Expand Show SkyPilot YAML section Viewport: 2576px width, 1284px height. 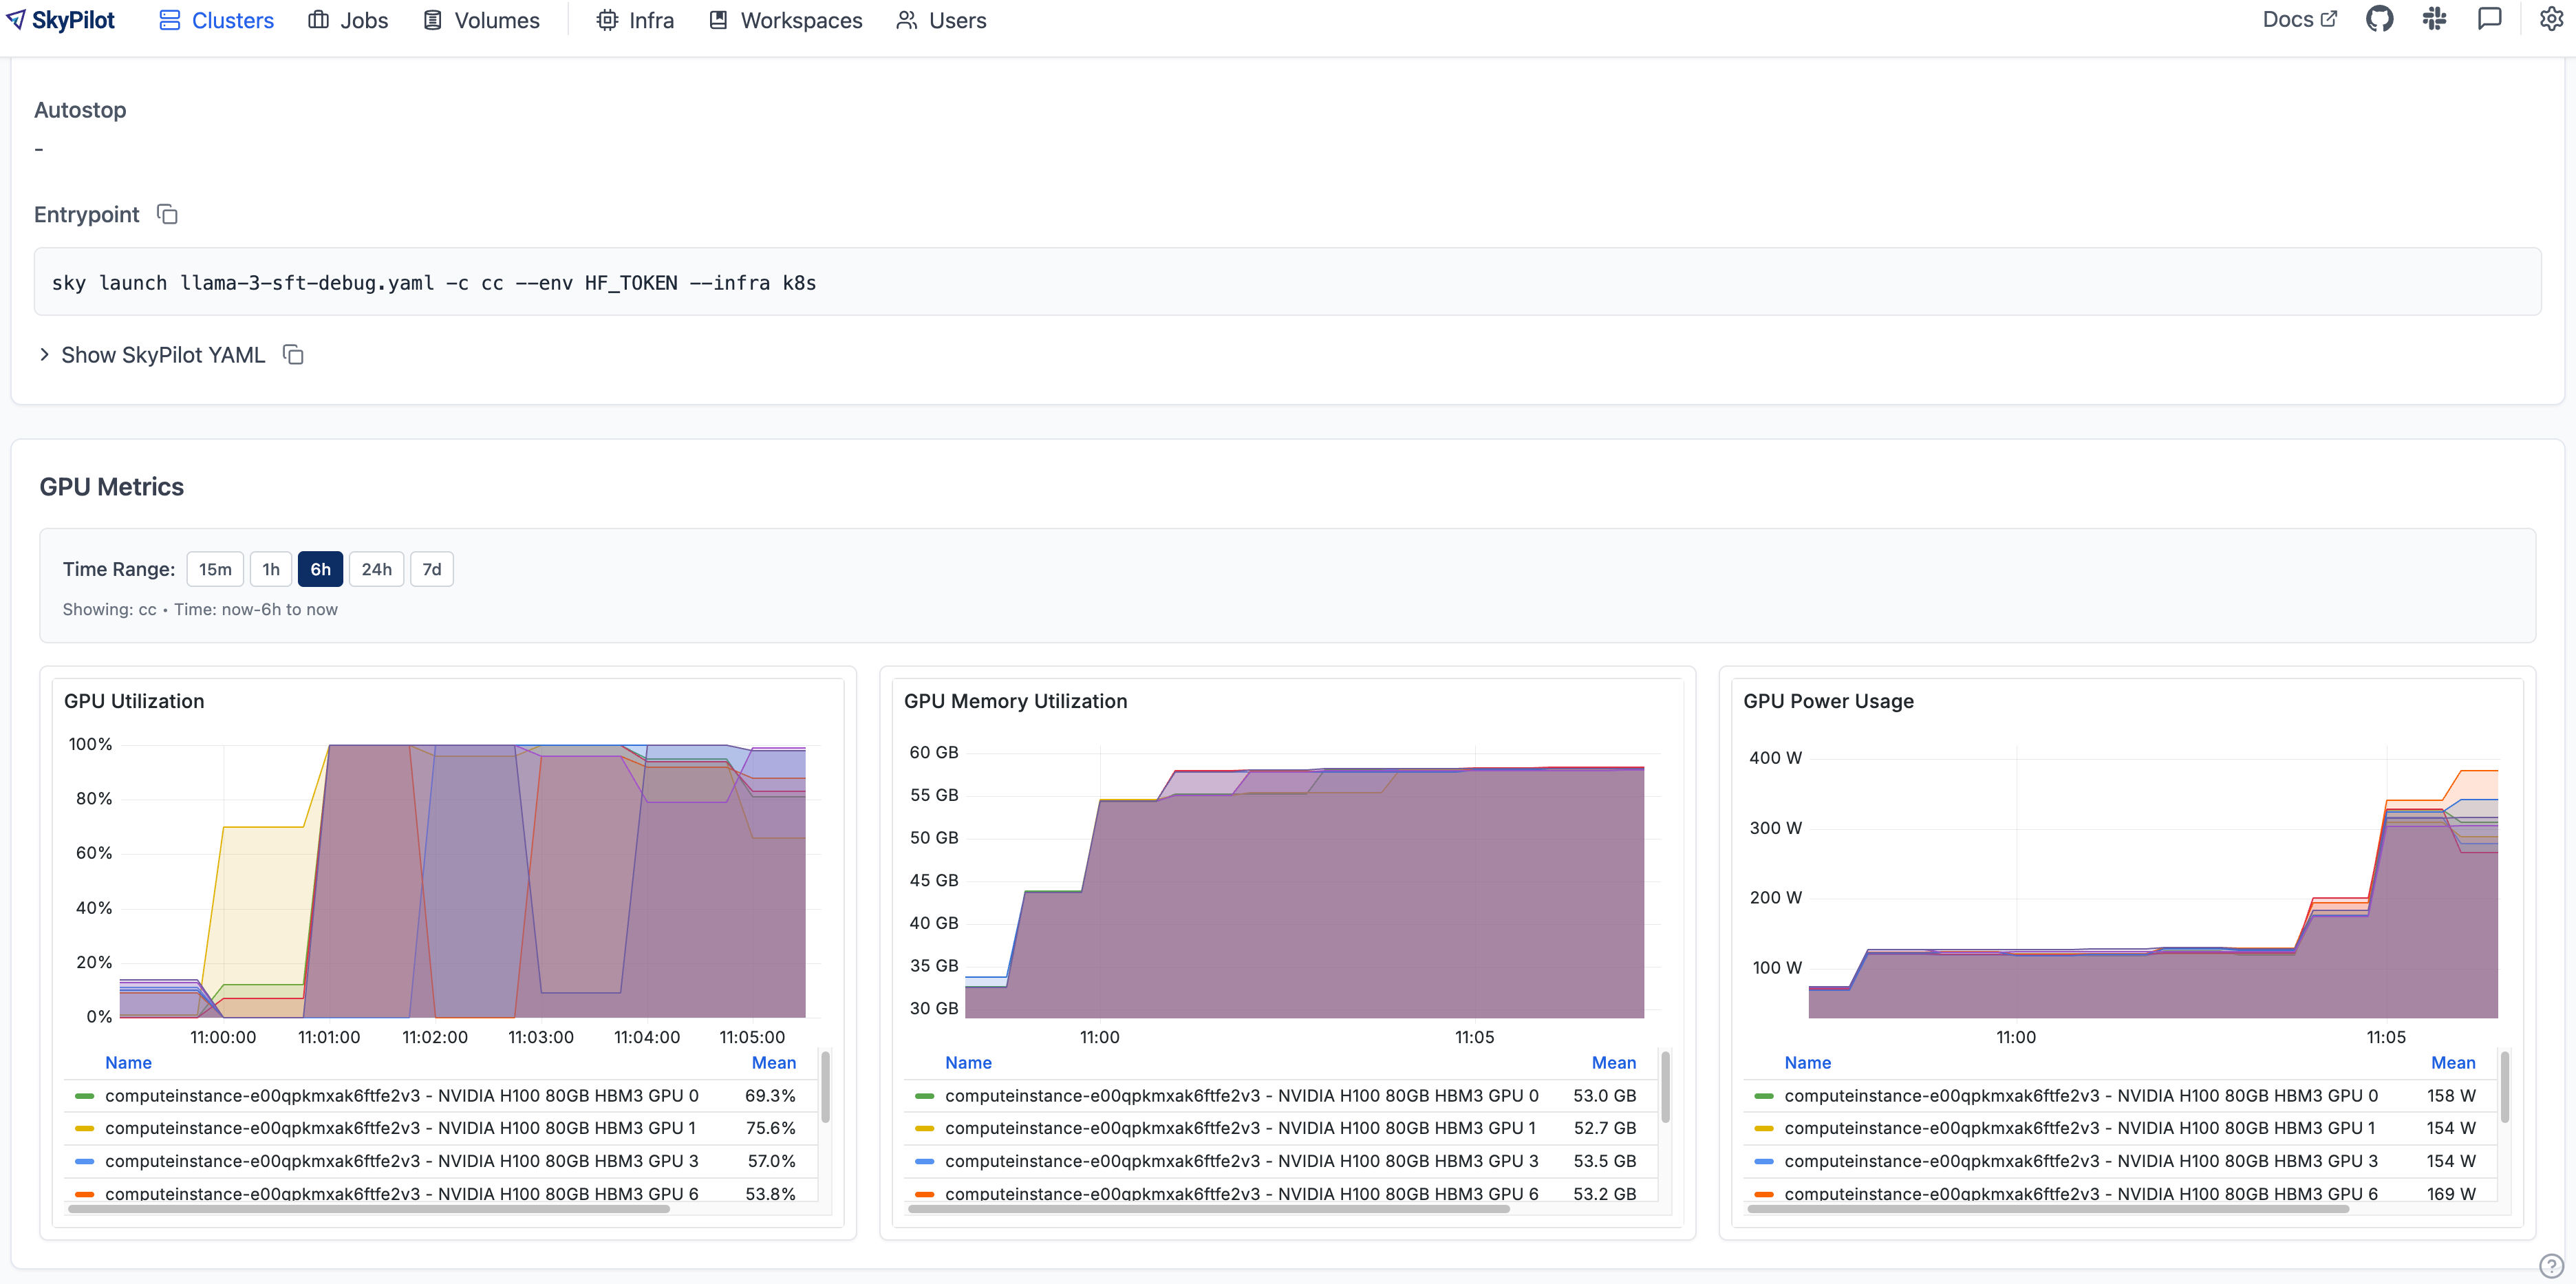pos(162,355)
